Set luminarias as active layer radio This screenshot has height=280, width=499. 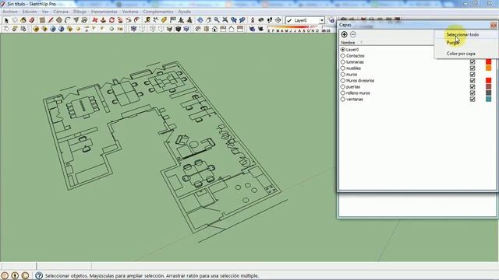point(343,62)
